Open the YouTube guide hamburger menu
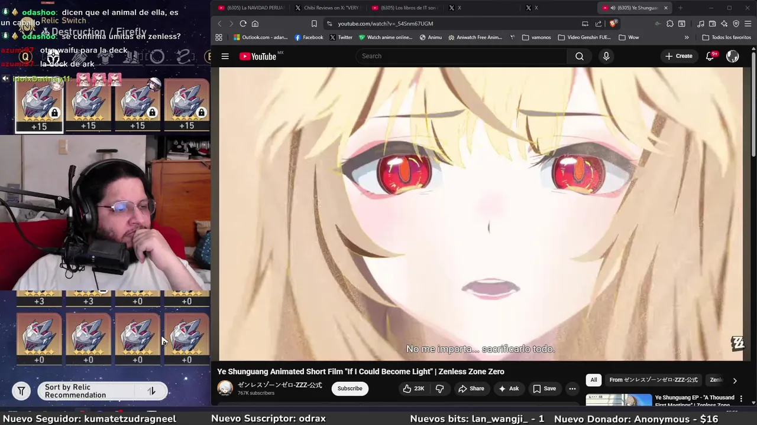This screenshot has width=757, height=425. (x=225, y=56)
